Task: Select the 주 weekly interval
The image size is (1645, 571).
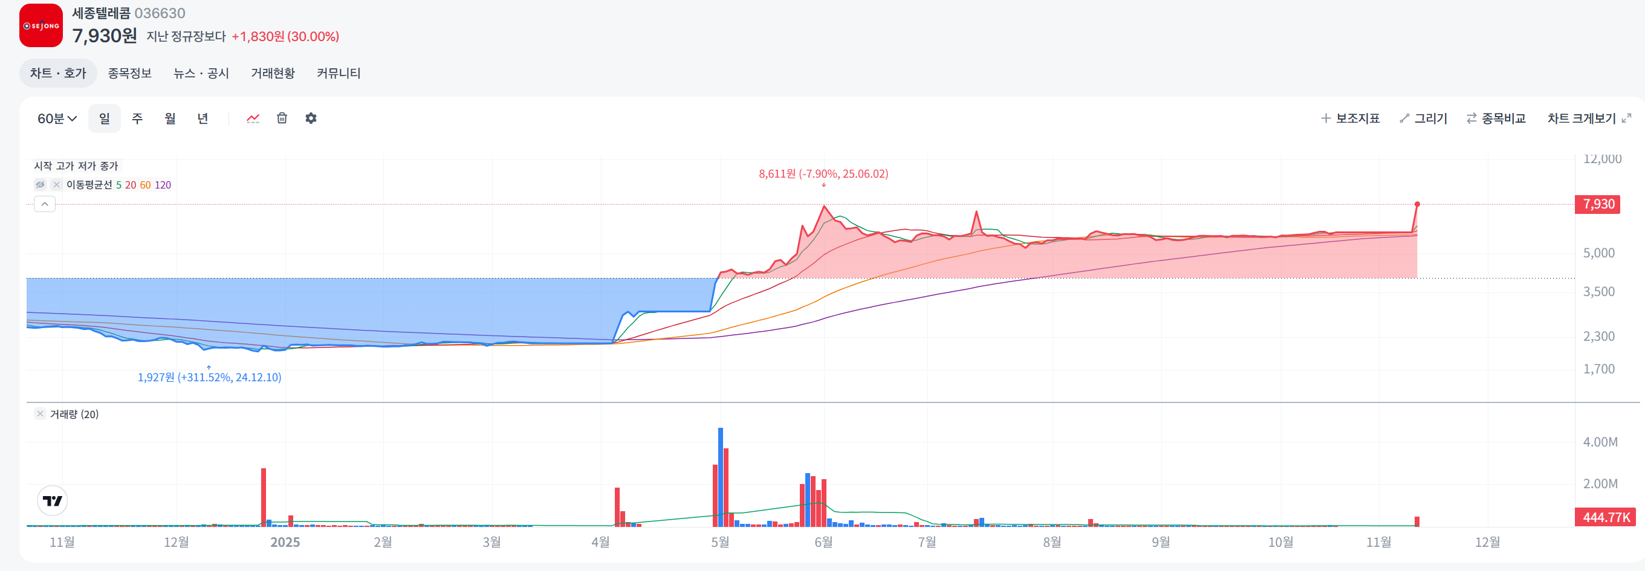Action: coord(137,118)
